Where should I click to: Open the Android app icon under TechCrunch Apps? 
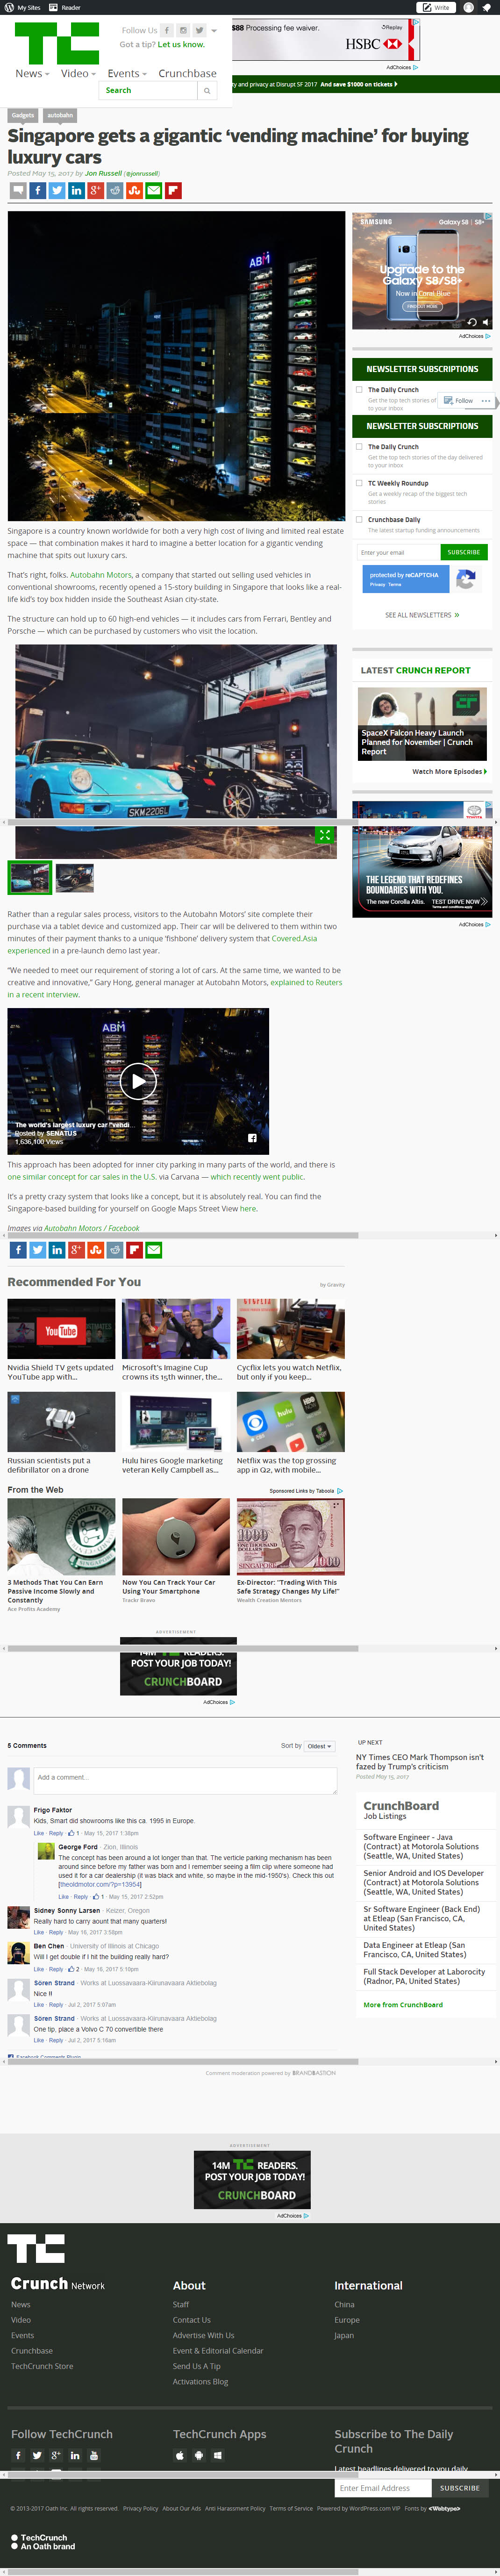[x=199, y=2455]
